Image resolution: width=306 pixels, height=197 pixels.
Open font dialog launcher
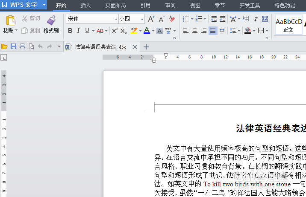click(174, 38)
